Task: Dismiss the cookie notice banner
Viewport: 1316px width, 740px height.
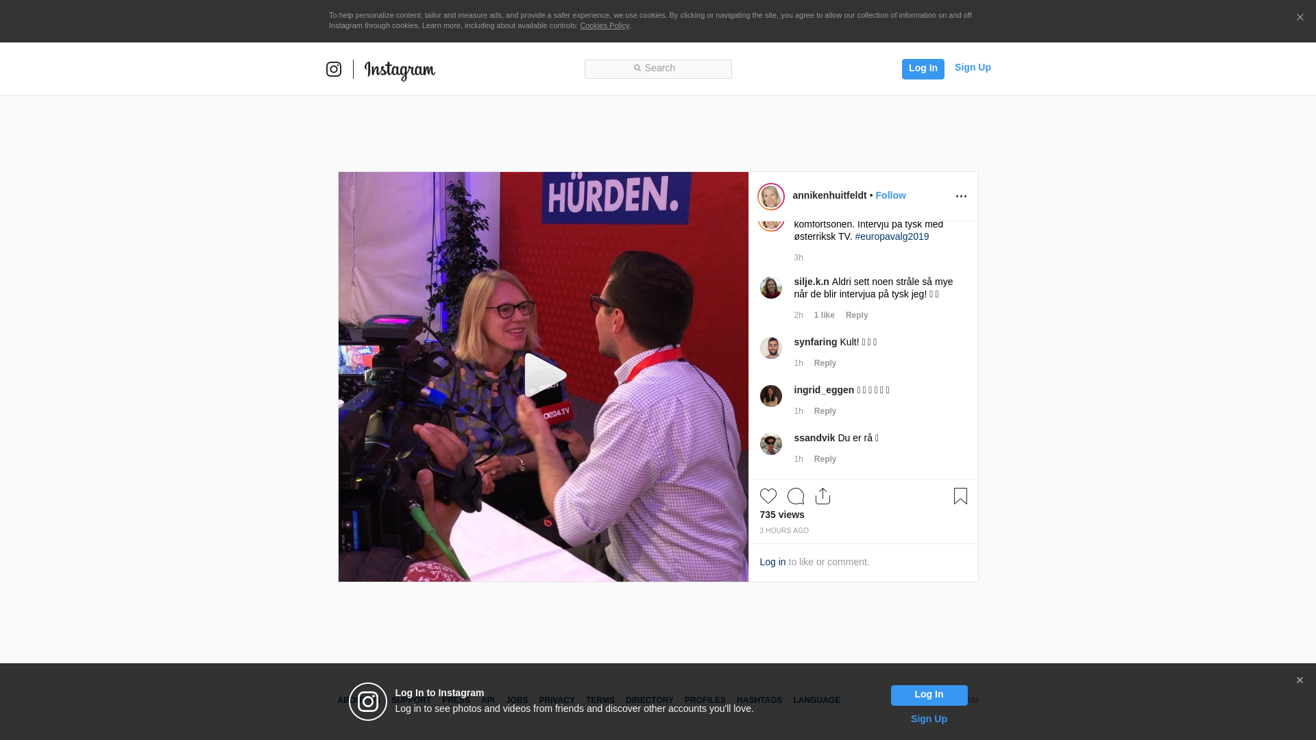Action: click(x=1300, y=18)
